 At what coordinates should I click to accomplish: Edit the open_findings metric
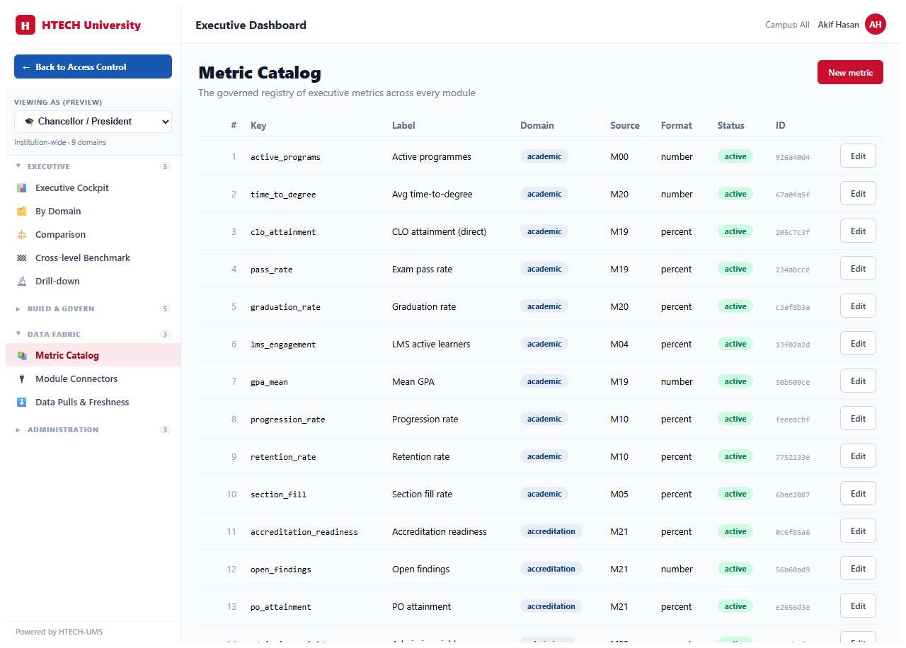point(858,569)
